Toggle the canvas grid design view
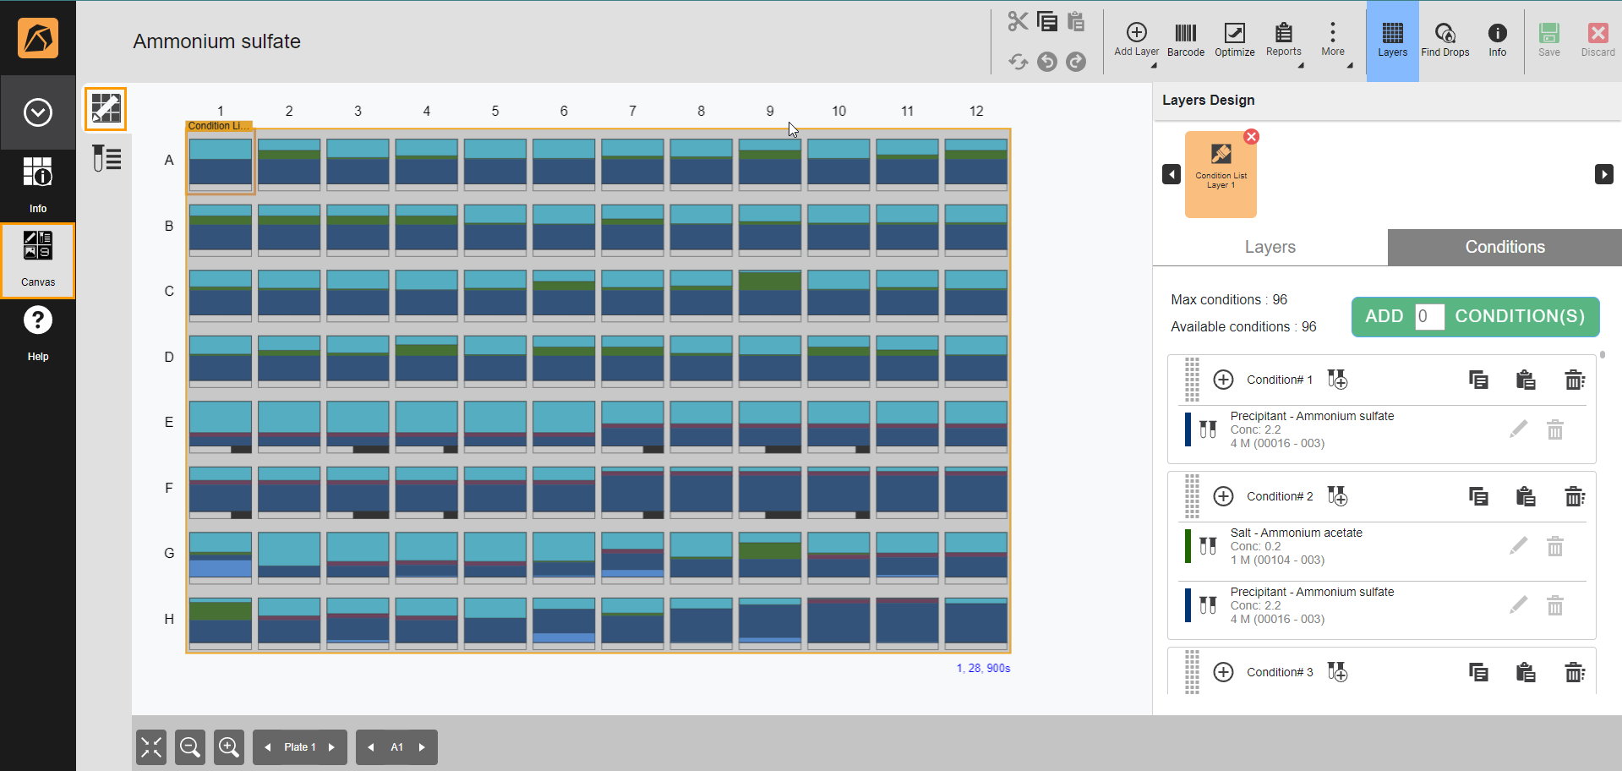Screen dimensions: 1622x771 106,109
